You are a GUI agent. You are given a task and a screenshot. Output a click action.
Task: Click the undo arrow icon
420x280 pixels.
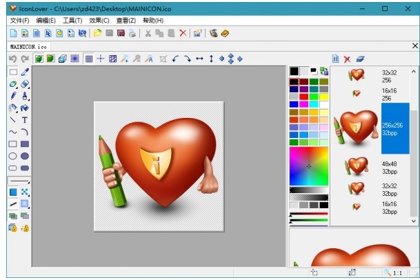coord(12,59)
